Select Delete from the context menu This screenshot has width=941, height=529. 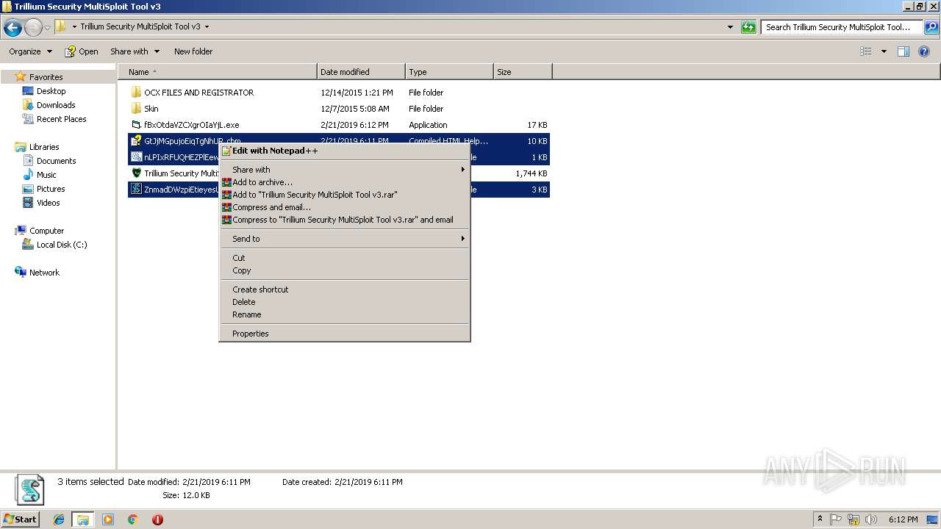tap(344, 302)
